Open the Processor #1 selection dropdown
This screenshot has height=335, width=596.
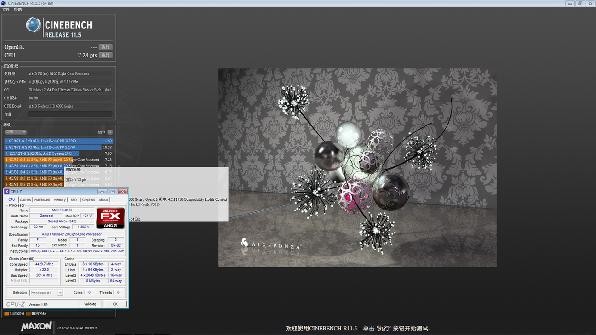[46, 293]
